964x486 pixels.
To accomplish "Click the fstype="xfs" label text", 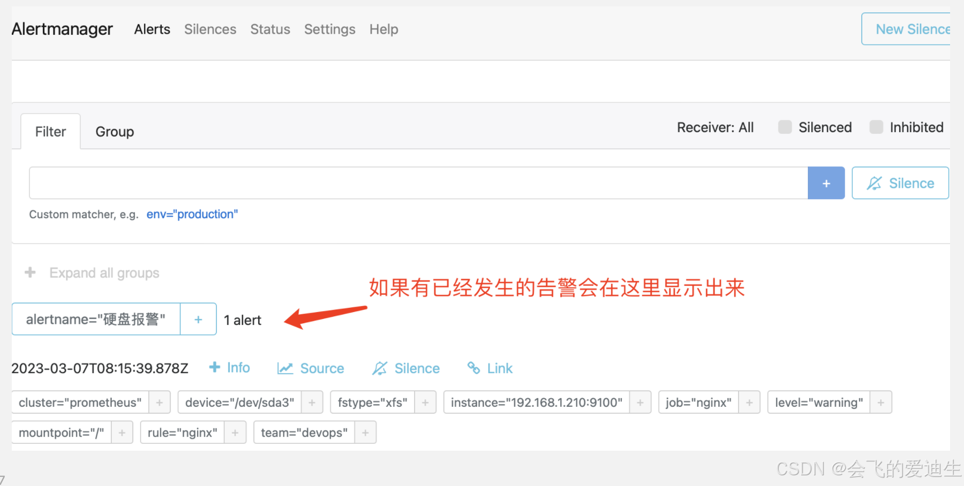I will tap(372, 403).
